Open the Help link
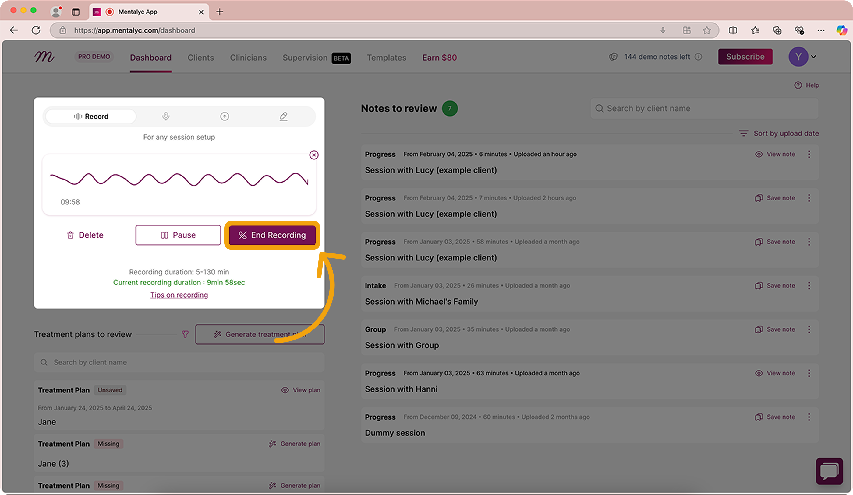The image size is (853, 495). tap(807, 85)
